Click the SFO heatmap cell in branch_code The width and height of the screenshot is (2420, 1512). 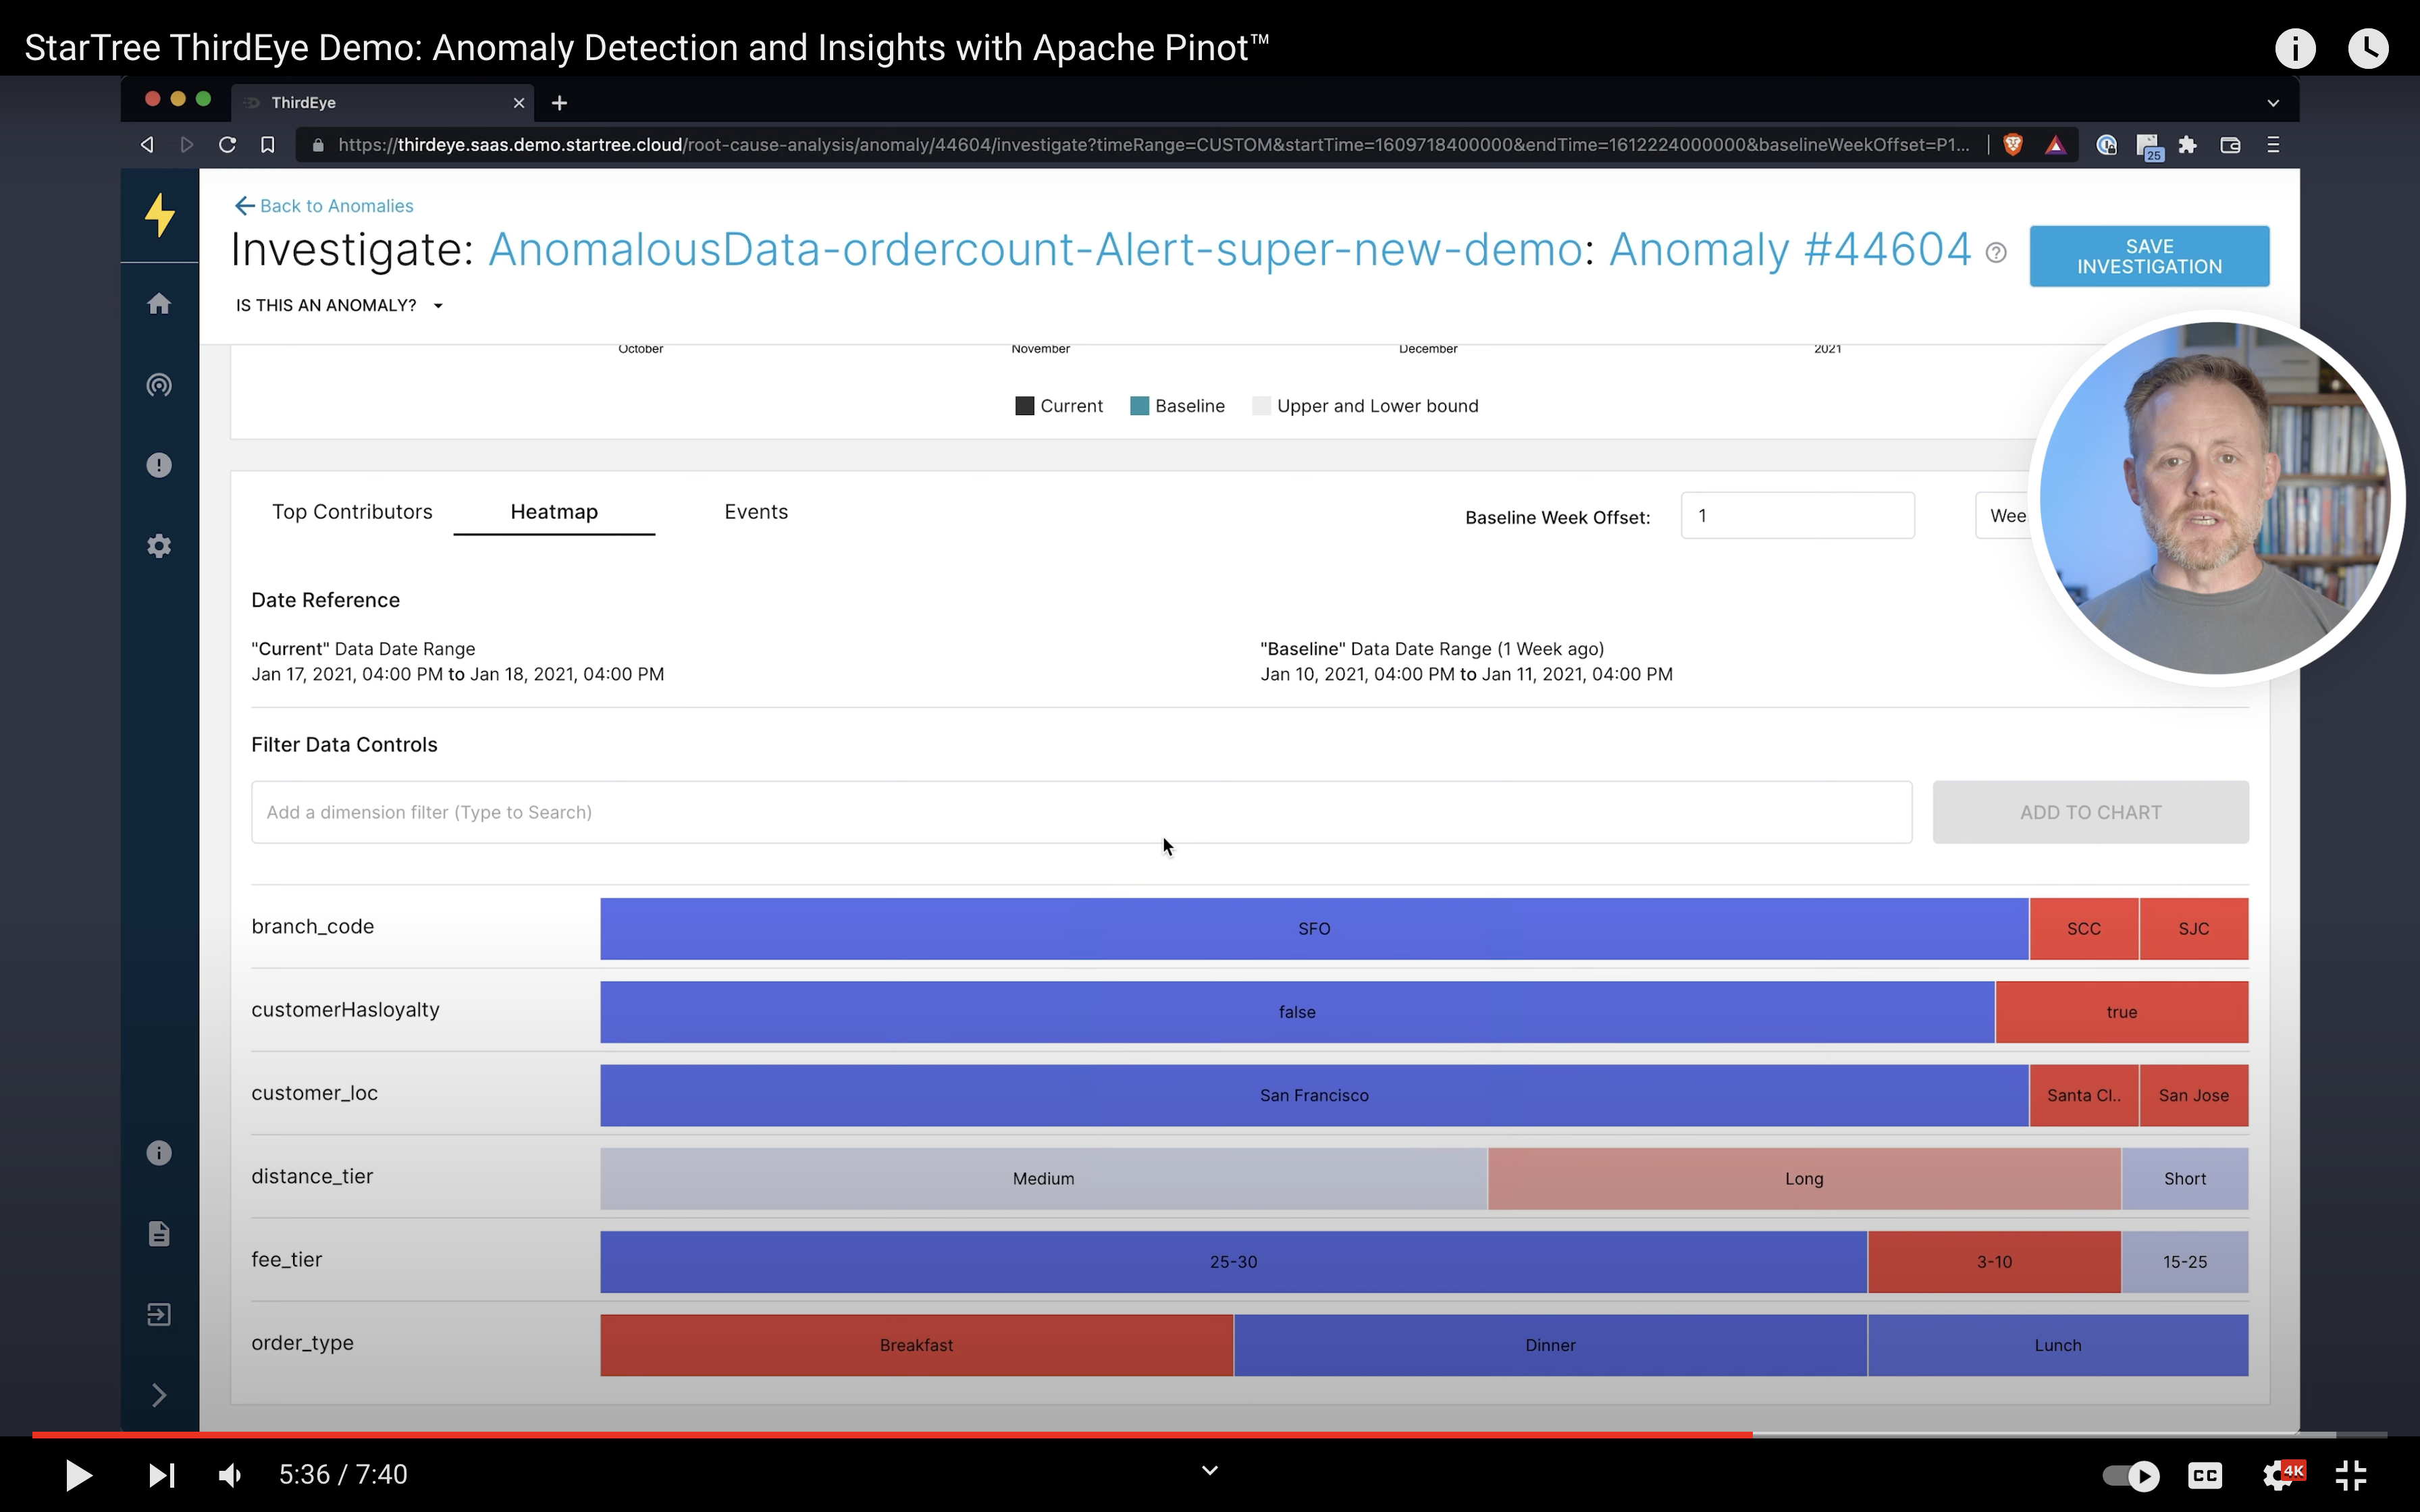coord(1313,929)
